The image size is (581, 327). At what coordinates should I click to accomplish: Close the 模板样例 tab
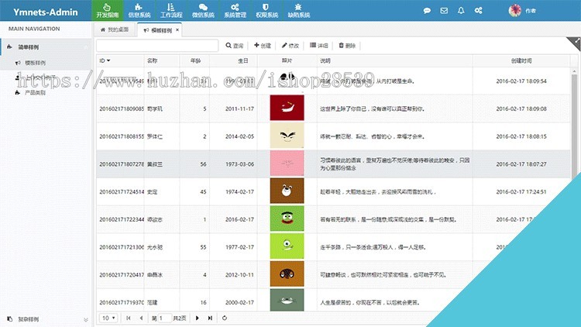point(177,30)
